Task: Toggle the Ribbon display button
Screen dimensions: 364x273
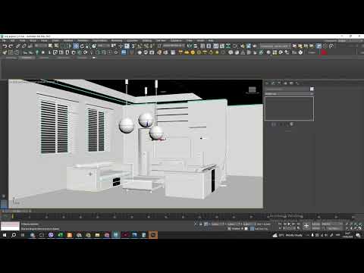Action: (215, 46)
